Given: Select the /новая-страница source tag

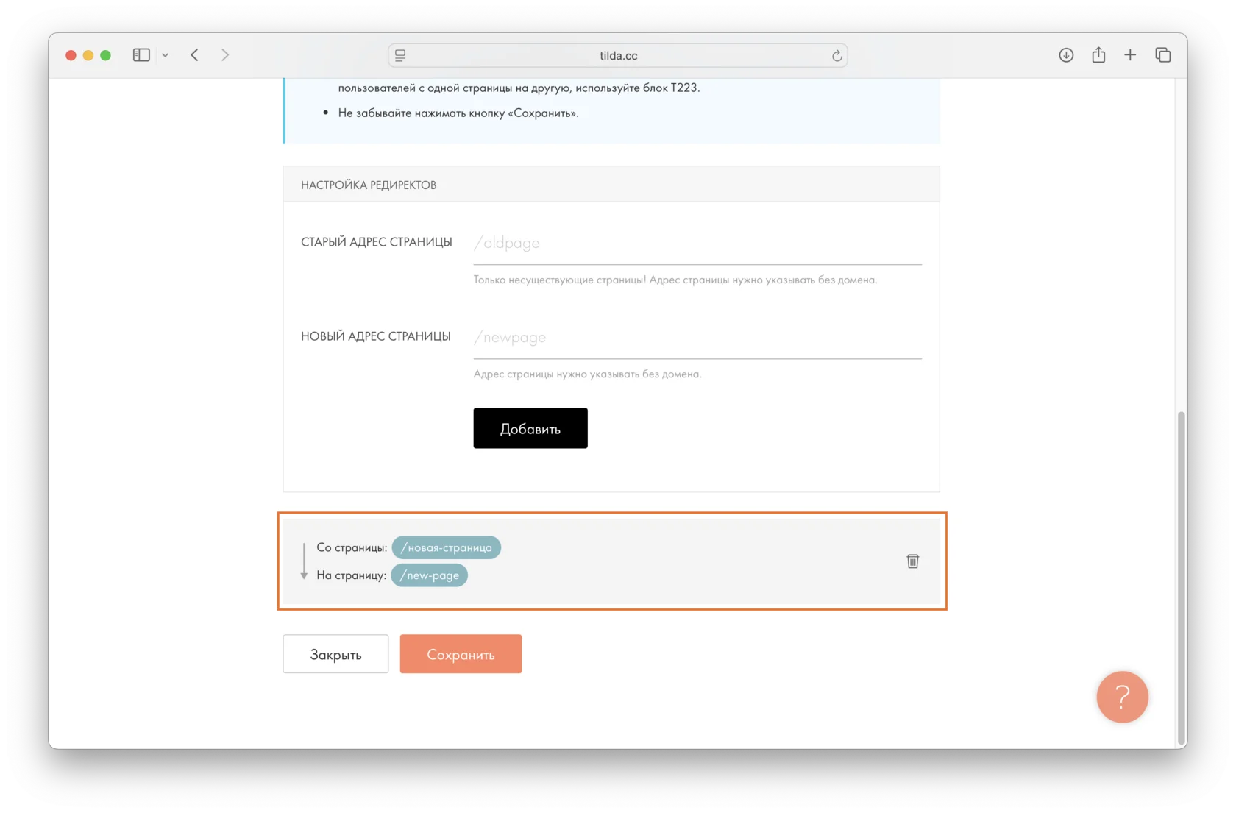Looking at the screenshot, I should point(446,547).
